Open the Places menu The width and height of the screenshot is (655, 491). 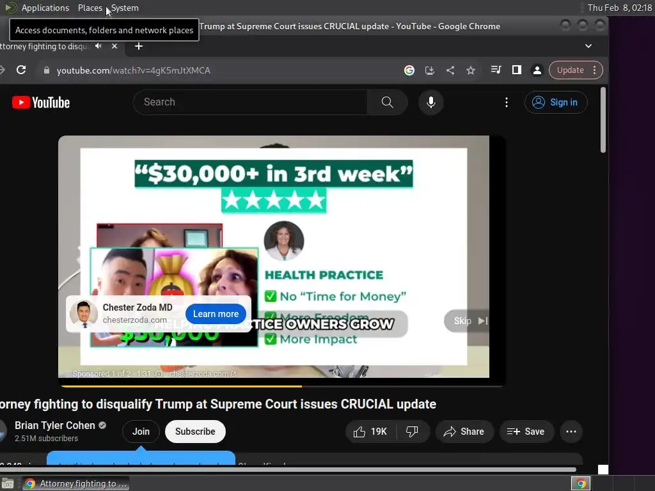[x=90, y=8]
